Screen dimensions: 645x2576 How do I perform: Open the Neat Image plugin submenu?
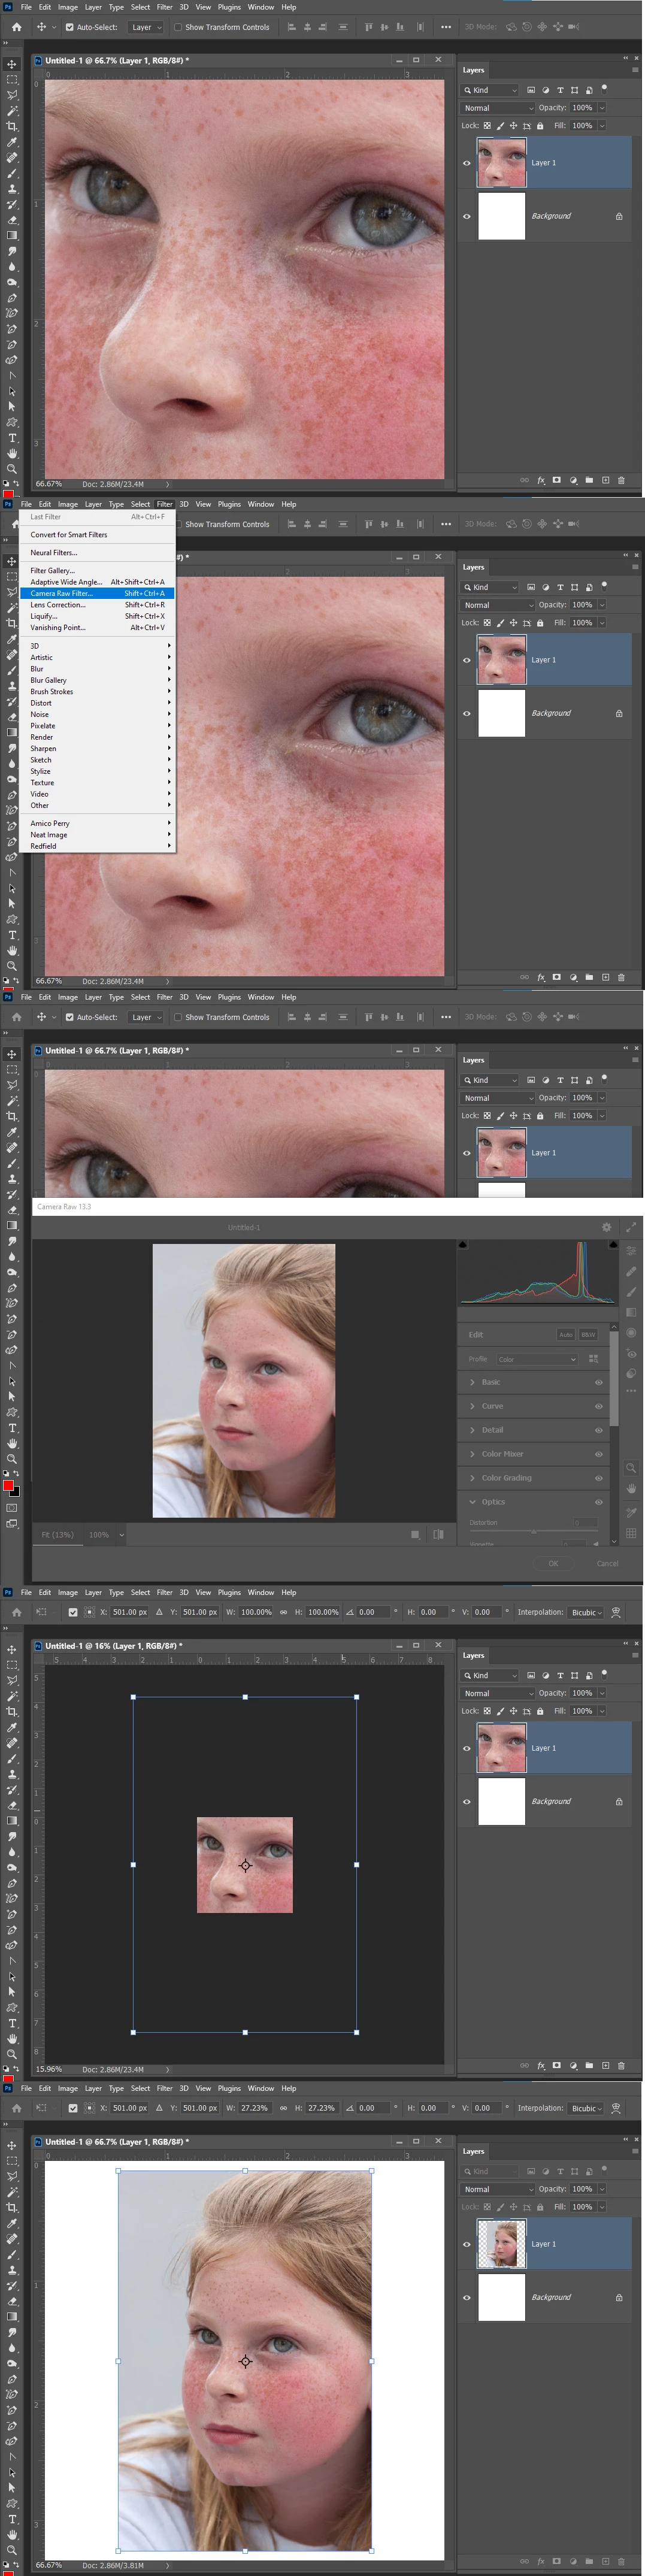tap(97, 835)
